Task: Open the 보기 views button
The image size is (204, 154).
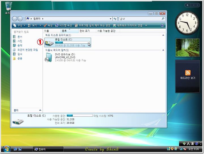Action: pos(33,26)
